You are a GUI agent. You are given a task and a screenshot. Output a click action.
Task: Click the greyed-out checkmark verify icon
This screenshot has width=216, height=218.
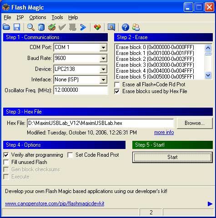(62, 27)
